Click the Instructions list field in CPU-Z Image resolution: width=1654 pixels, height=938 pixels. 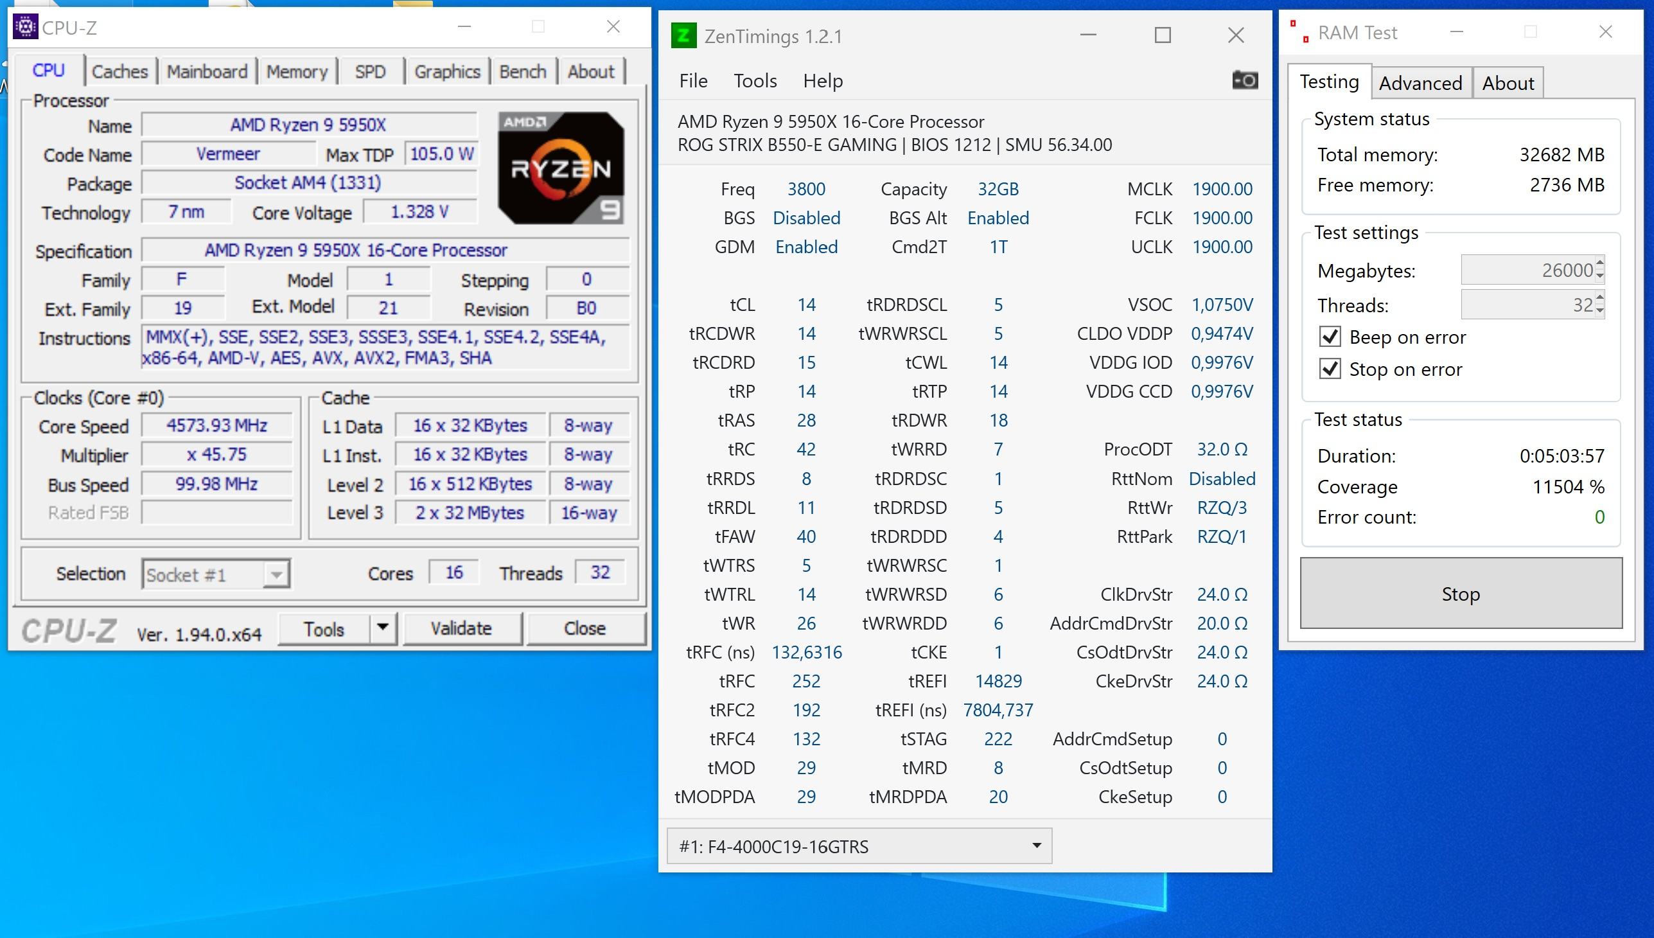point(385,347)
